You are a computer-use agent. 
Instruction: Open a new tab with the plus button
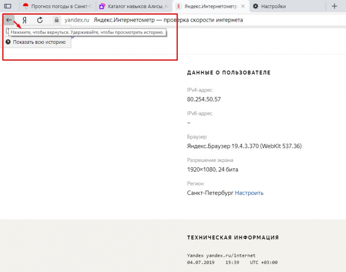[334, 6]
